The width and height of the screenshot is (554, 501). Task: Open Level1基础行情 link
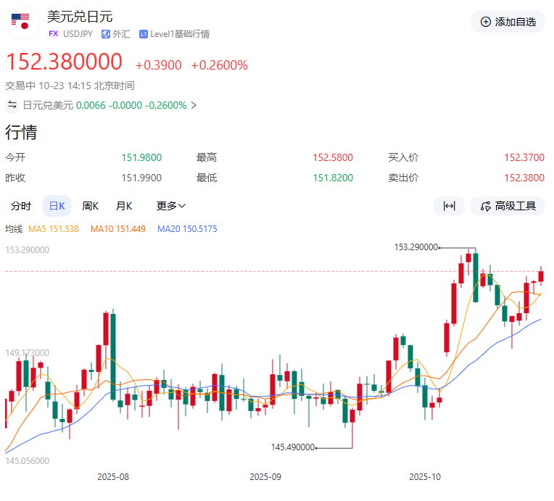[180, 34]
